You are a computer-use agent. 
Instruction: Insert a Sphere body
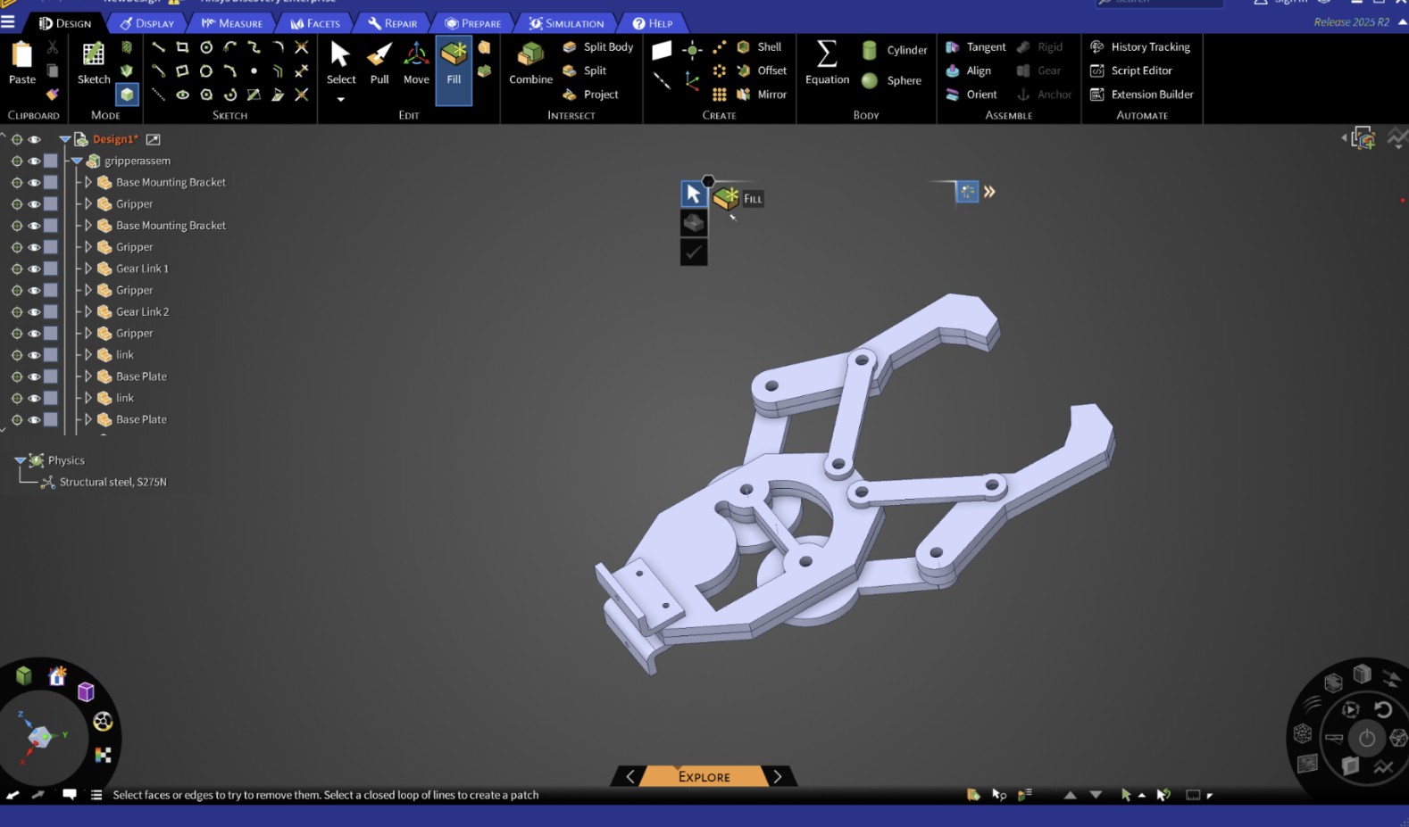click(x=892, y=80)
